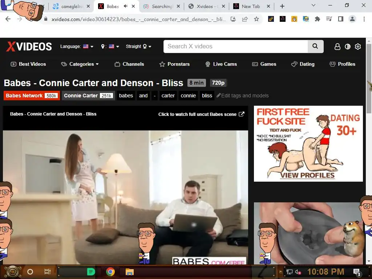Open the Dating section
Screen dimensions: 372x279
click(x=303, y=64)
